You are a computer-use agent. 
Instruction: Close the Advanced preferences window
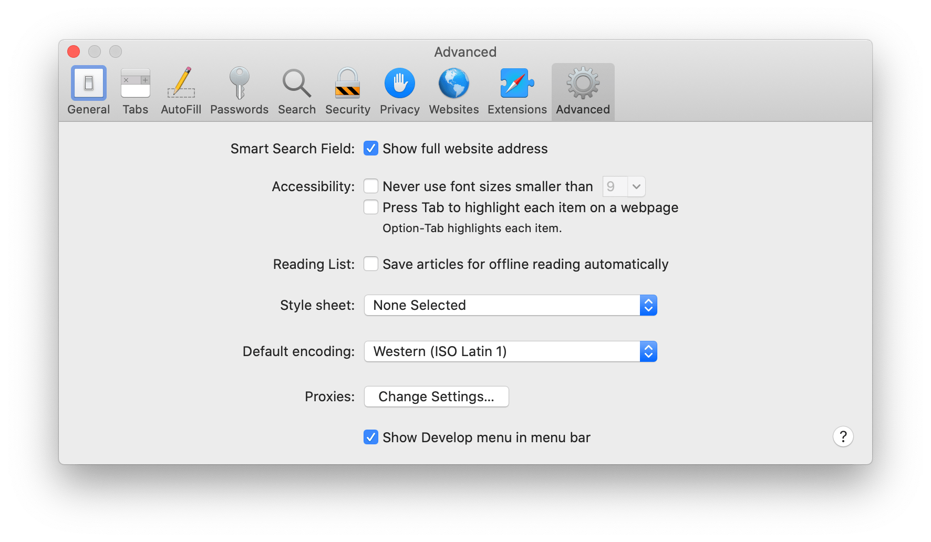pyautogui.click(x=74, y=51)
